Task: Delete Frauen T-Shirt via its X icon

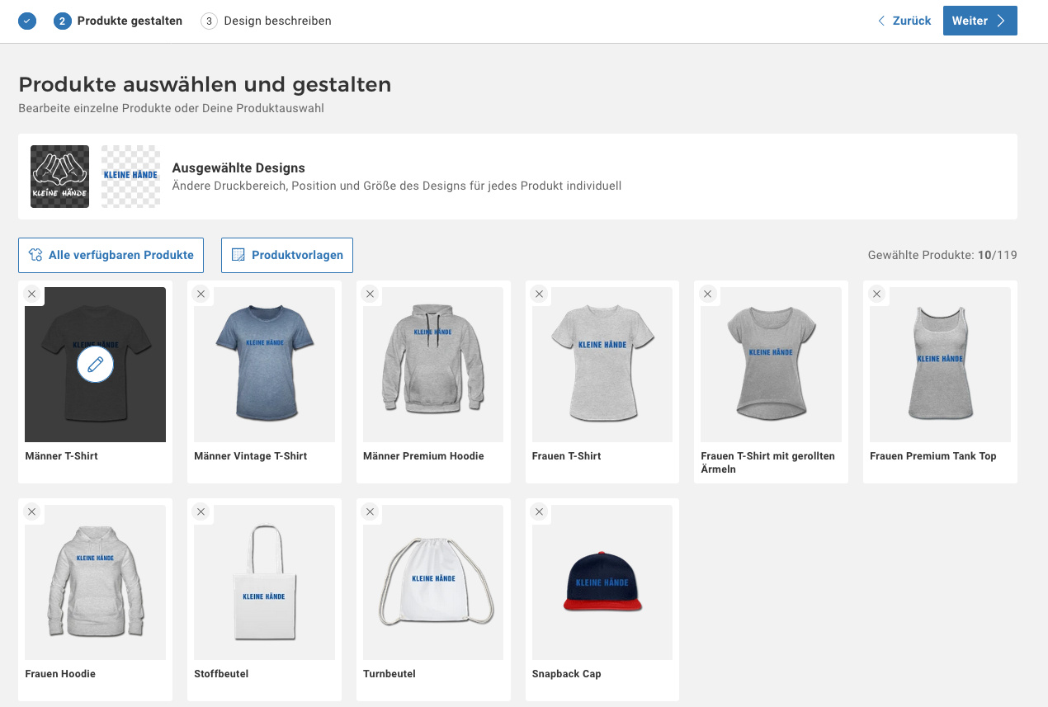Action: 539,294
